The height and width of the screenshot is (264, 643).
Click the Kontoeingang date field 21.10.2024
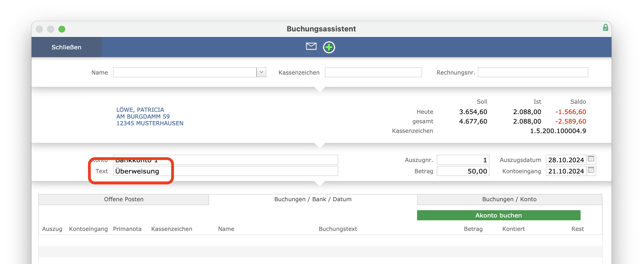(566, 171)
